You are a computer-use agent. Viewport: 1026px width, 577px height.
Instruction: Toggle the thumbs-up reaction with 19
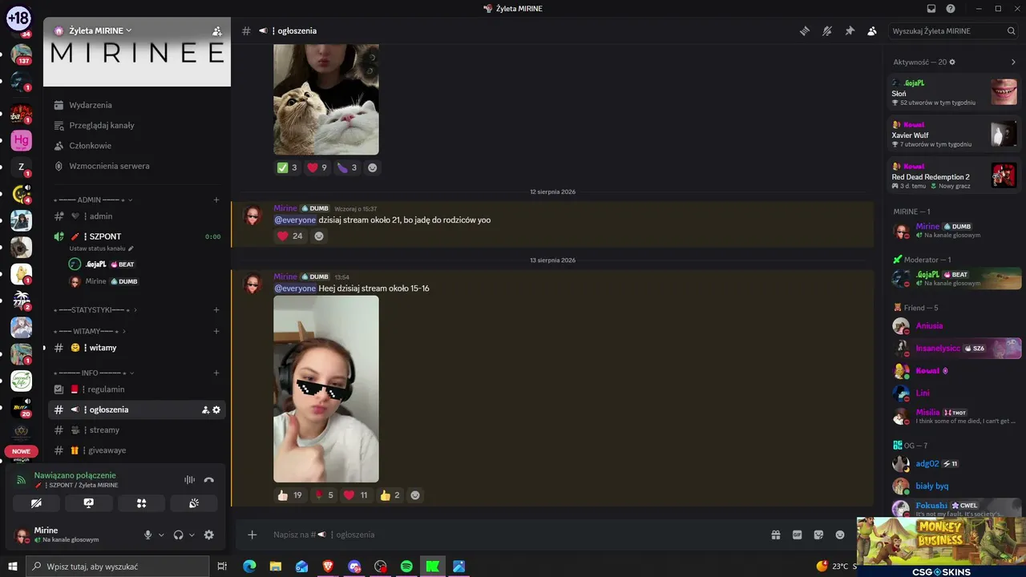point(289,495)
